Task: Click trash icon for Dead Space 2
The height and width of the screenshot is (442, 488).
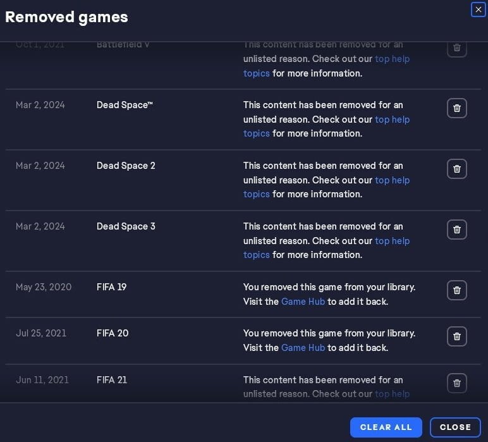Action: point(456,169)
